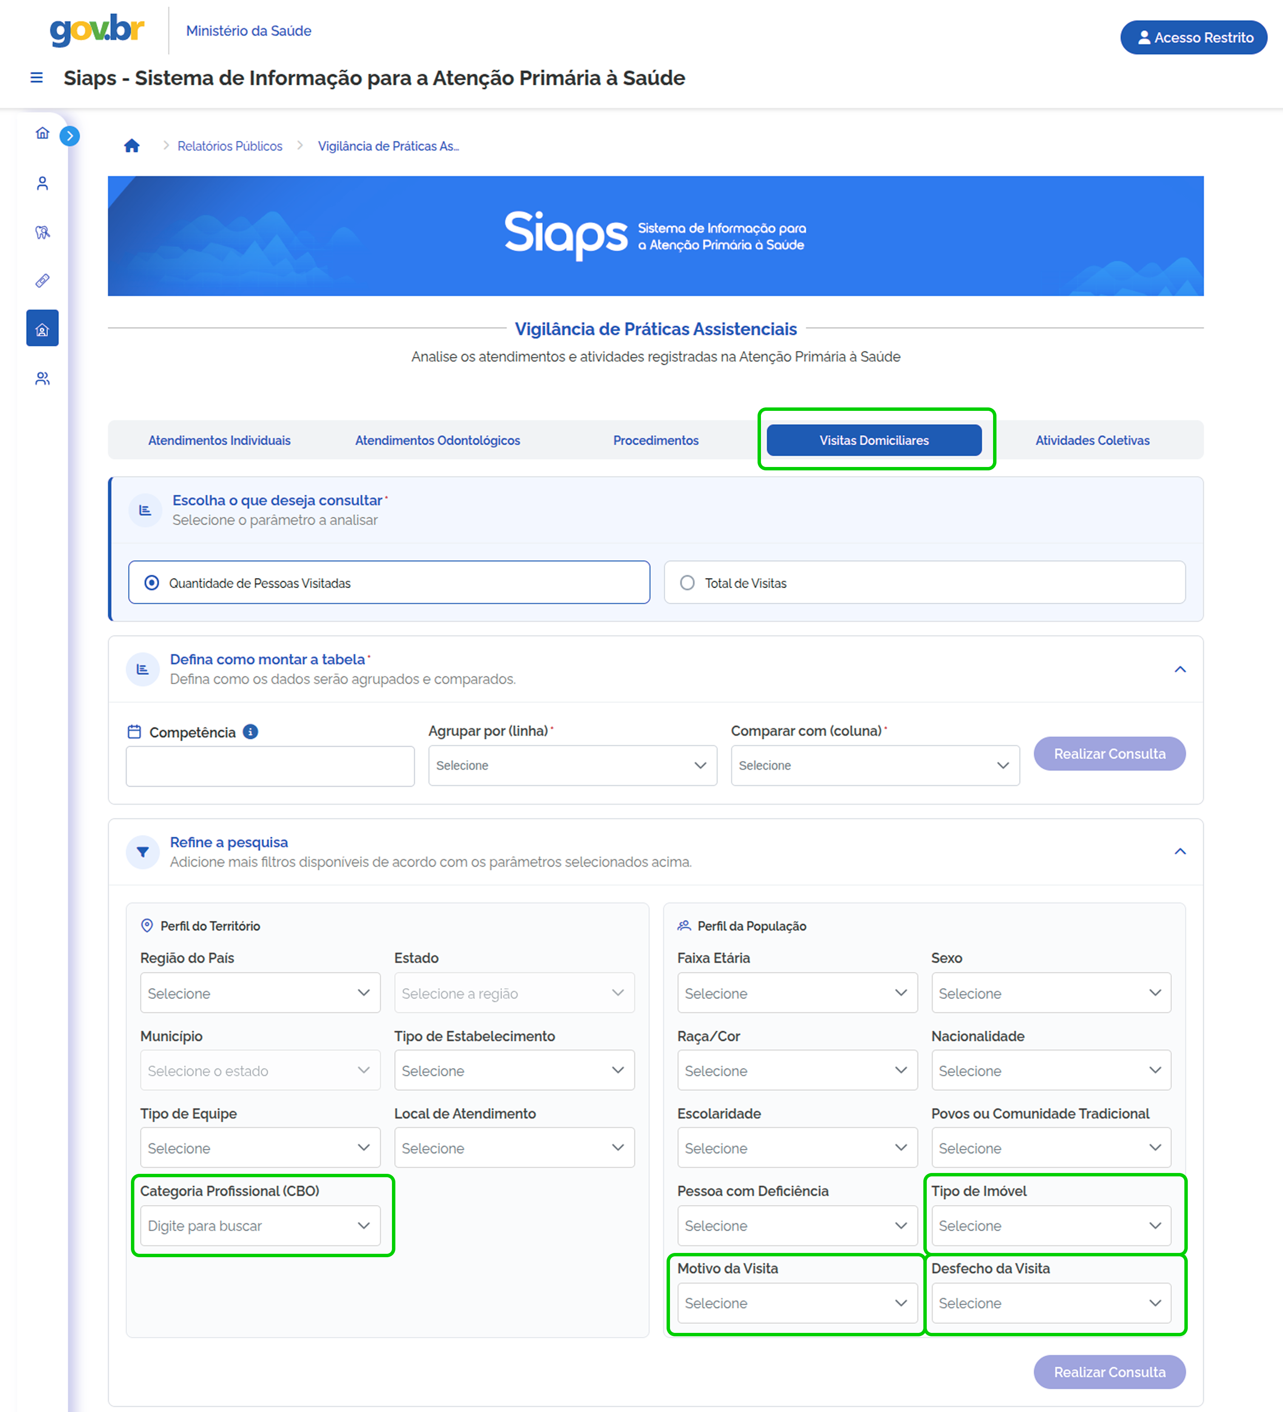Open Comparar com (coluna) dropdown

point(875,766)
